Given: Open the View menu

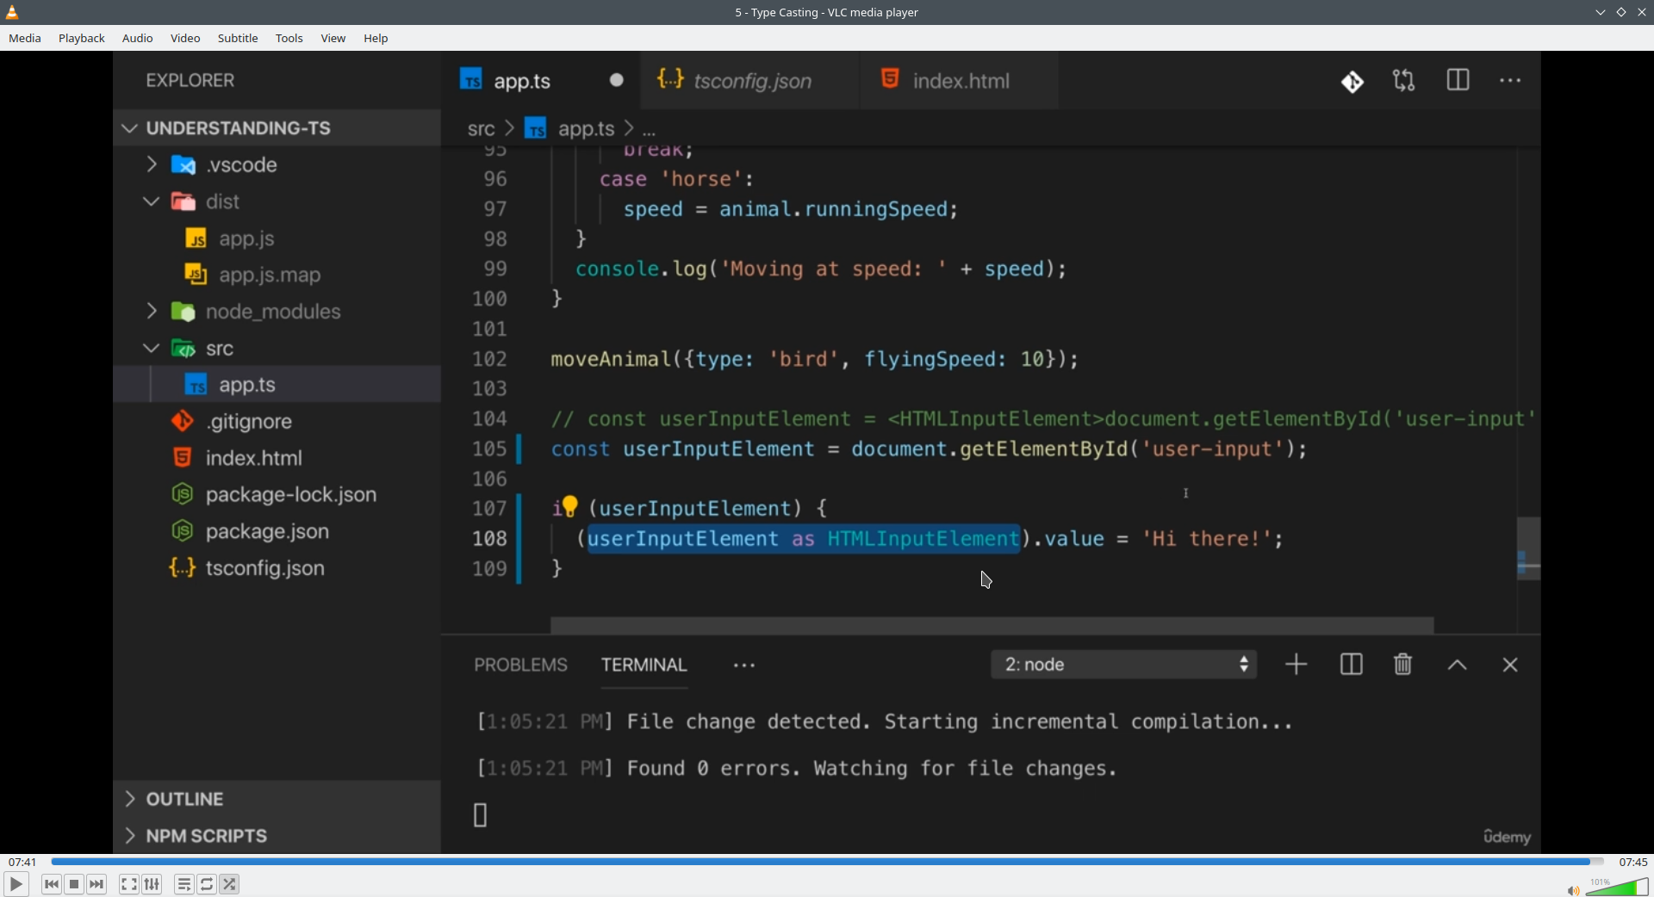Looking at the screenshot, I should click(x=333, y=38).
